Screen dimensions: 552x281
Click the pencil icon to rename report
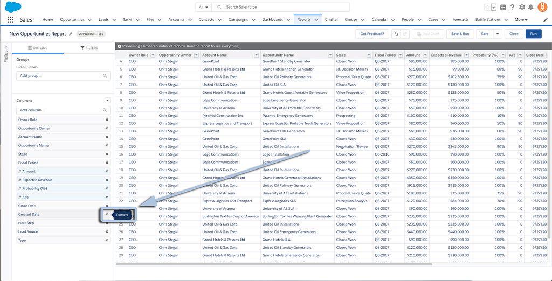click(71, 34)
